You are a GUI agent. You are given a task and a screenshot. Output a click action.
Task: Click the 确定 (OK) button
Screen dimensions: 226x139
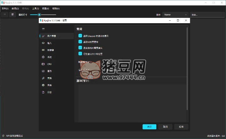(x=149, y=127)
